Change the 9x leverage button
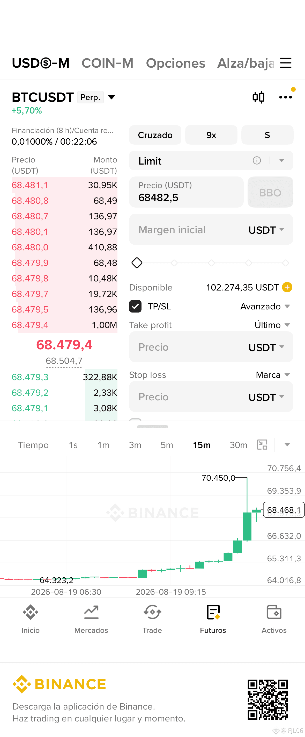Image resolution: width=305 pixels, height=737 pixels. point(211,135)
